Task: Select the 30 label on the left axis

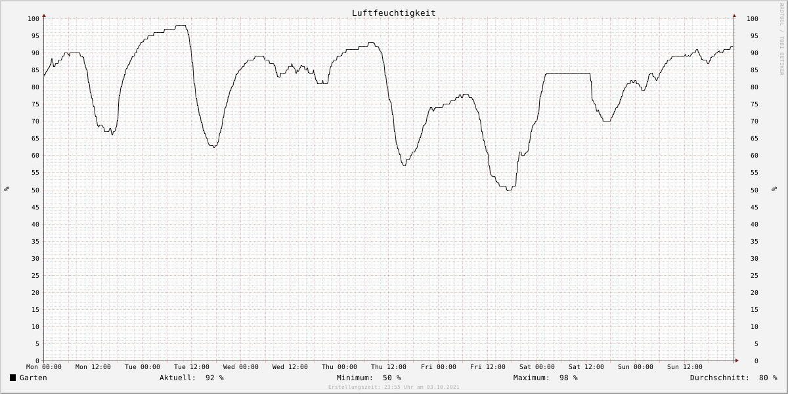Action: (35, 258)
